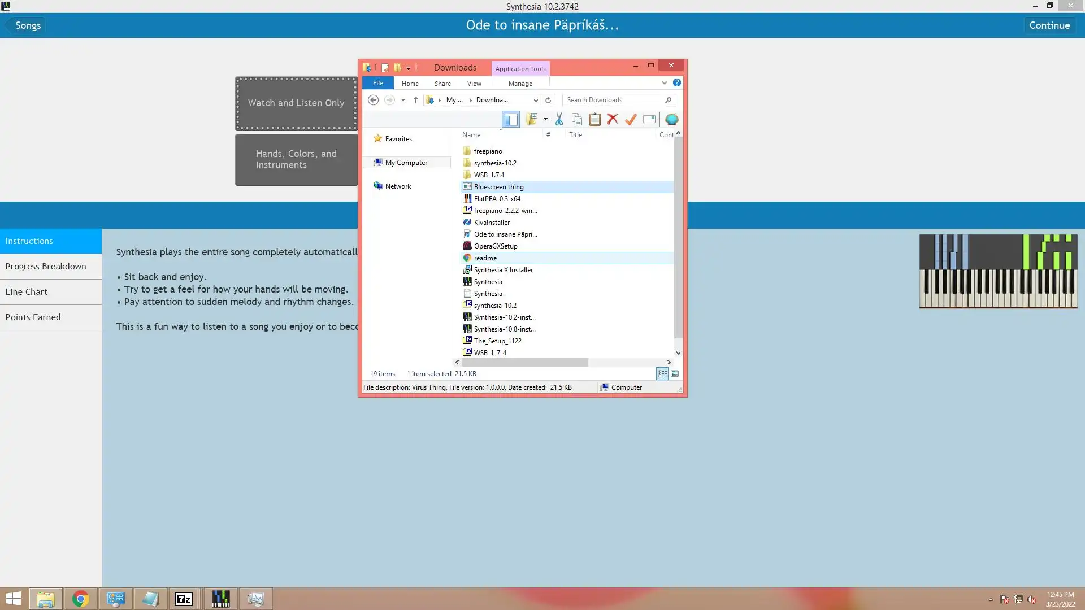The height and width of the screenshot is (610, 1085).
Task: Click the orange checkmark Properties icon
Action: (x=631, y=119)
